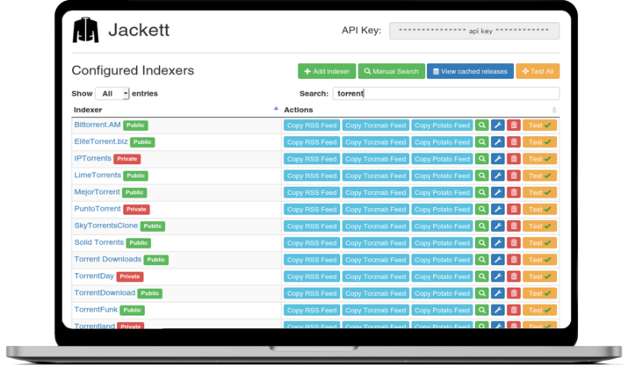Remove EliteTorrent.biz using the trash icon

514,142
